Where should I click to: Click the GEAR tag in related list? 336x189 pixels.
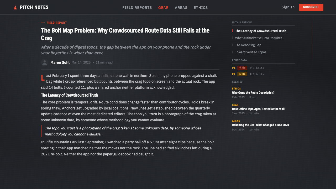pos(235,105)
